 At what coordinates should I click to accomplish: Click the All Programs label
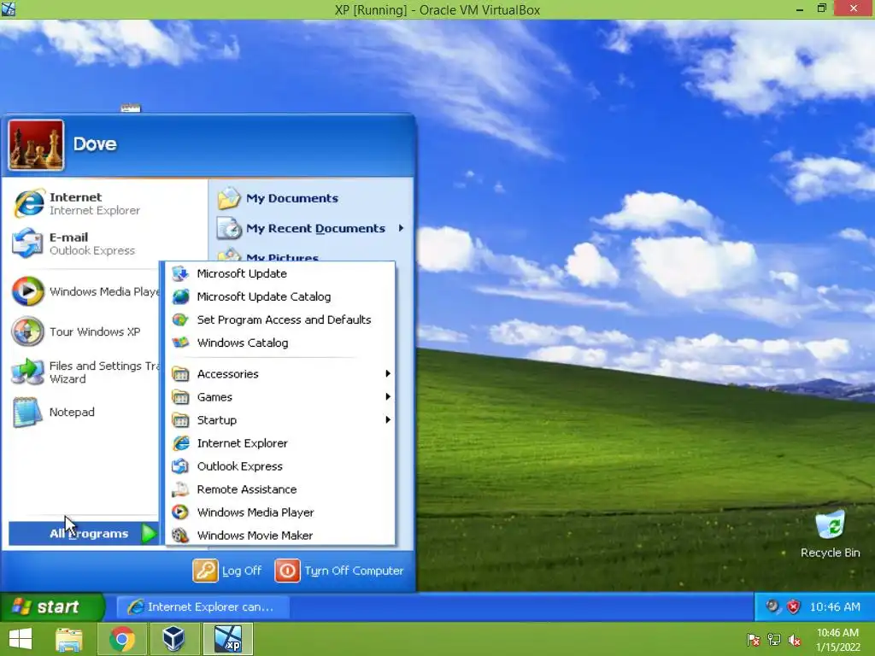tap(89, 534)
